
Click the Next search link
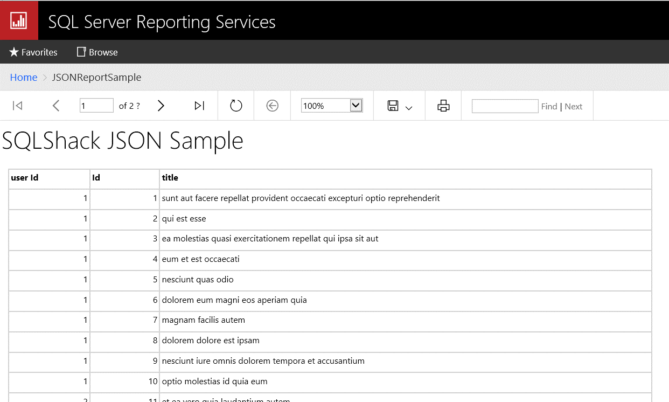click(574, 106)
